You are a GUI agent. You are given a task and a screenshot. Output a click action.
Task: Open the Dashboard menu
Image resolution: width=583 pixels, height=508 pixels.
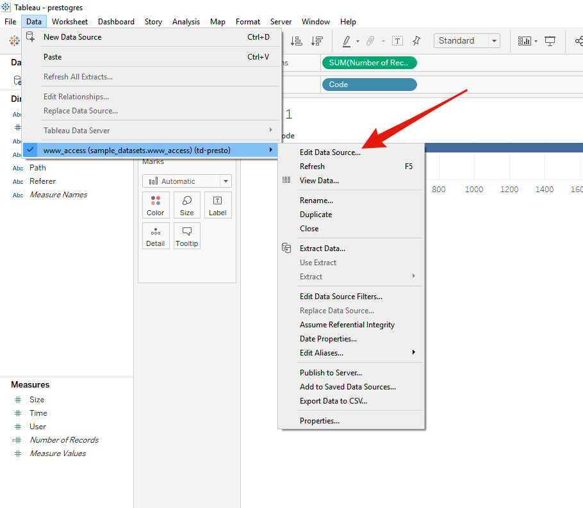[116, 22]
